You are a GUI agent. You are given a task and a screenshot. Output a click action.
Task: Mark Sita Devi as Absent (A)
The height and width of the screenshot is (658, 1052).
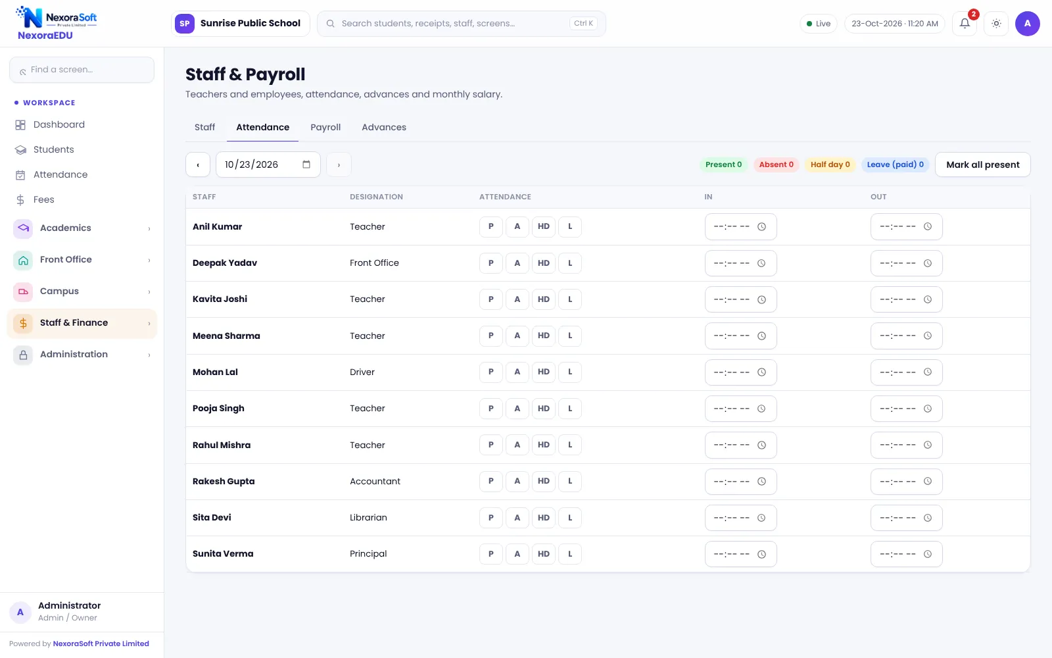click(517, 518)
